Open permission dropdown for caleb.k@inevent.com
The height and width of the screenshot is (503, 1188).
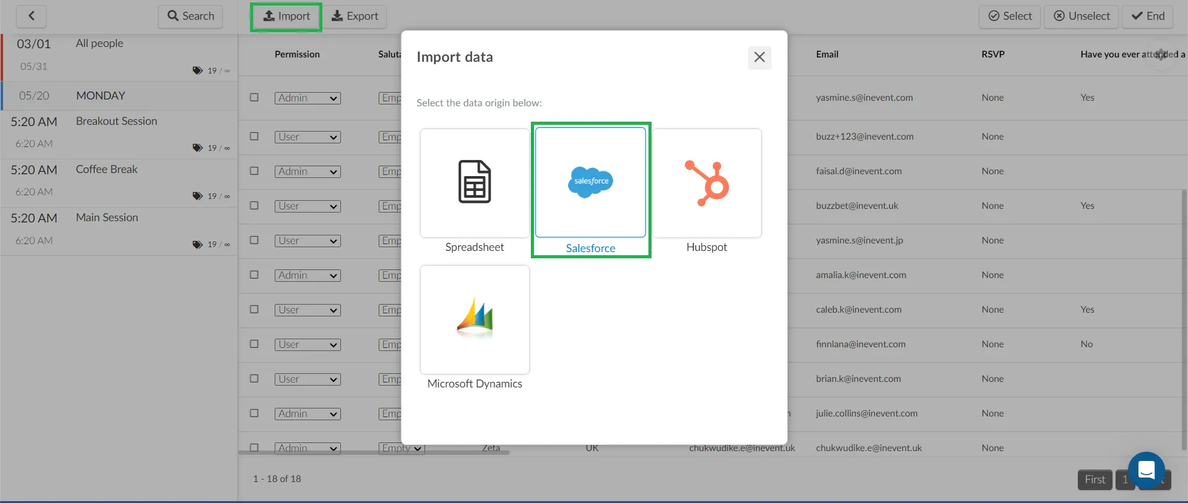click(308, 310)
